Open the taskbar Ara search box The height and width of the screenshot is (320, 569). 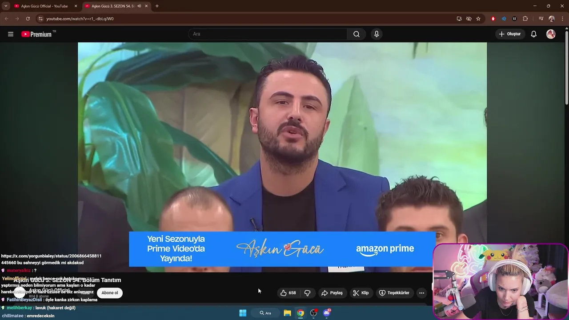pos(265,313)
